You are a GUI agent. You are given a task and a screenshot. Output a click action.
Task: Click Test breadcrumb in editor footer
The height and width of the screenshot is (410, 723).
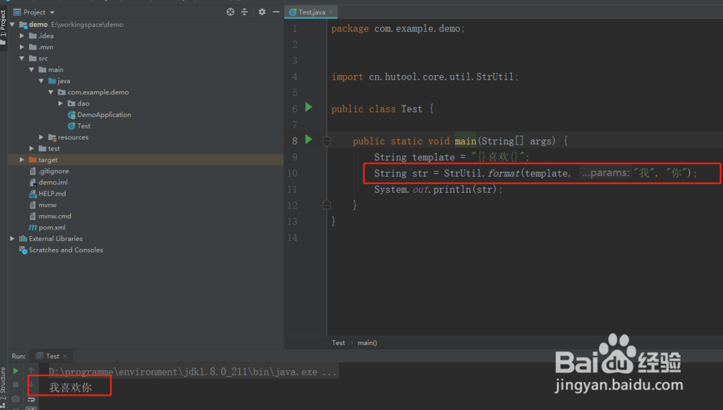point(338,343)
